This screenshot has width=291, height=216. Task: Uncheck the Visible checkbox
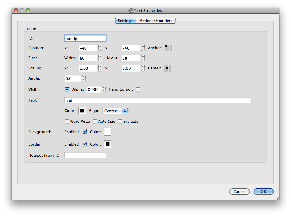click(67, 89)
